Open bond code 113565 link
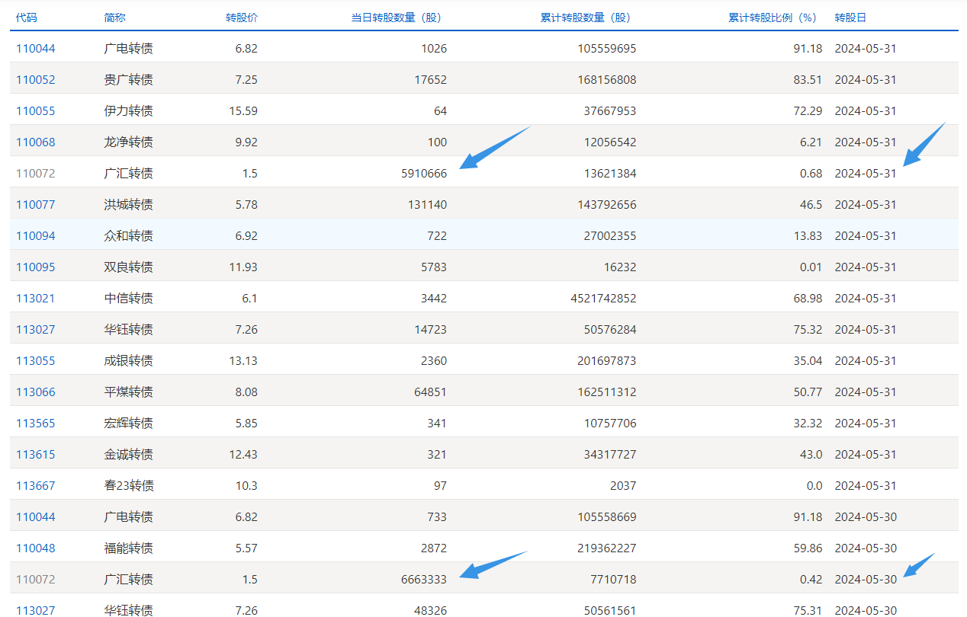Viewport: 967px width, 617px height. pyautogui.click(x=36, y=424)
